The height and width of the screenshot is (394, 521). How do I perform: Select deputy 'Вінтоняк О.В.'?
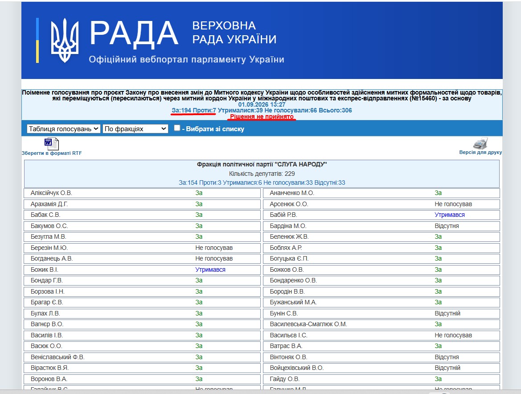288,357
